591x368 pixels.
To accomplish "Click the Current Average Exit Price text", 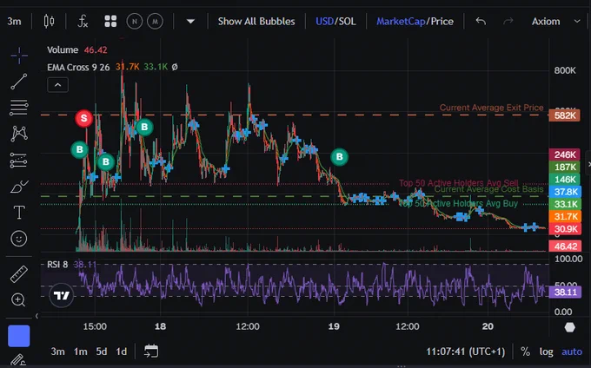I will click(492, 108).
